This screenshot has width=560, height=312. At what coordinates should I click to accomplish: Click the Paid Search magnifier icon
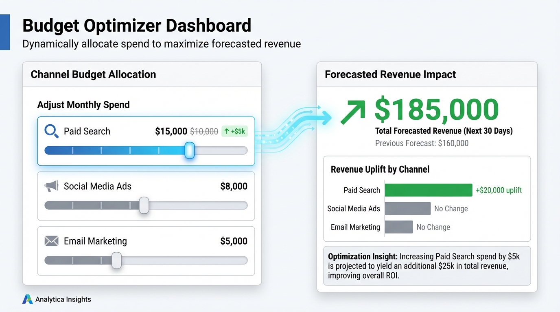[52, 131]
